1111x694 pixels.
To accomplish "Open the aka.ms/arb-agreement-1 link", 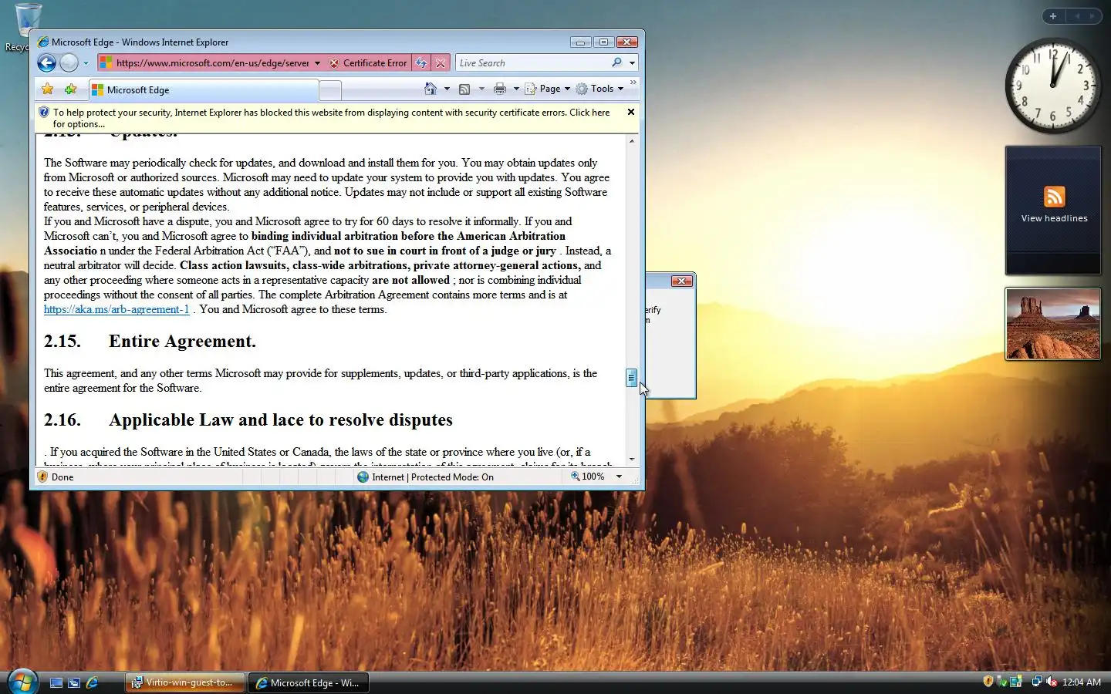I will click(117, 309).
